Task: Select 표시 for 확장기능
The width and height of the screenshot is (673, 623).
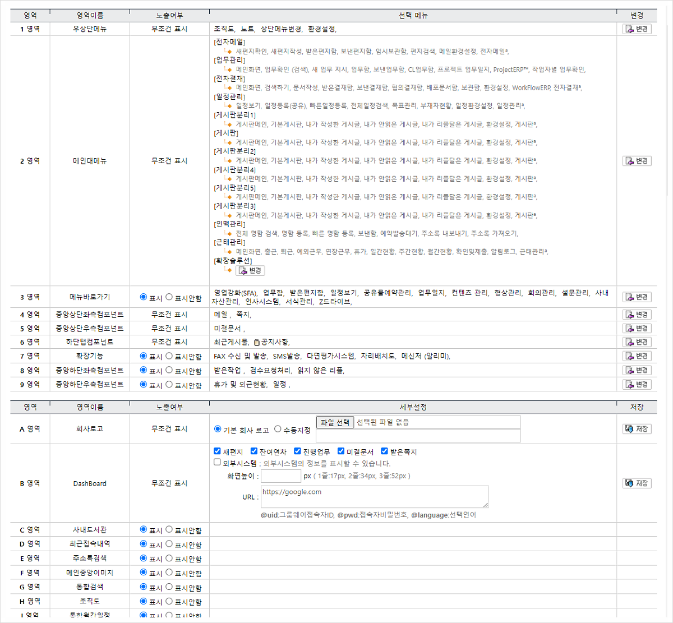Action: point(144,356)
